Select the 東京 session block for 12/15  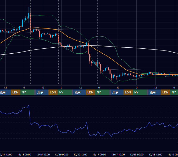(42, 92)
